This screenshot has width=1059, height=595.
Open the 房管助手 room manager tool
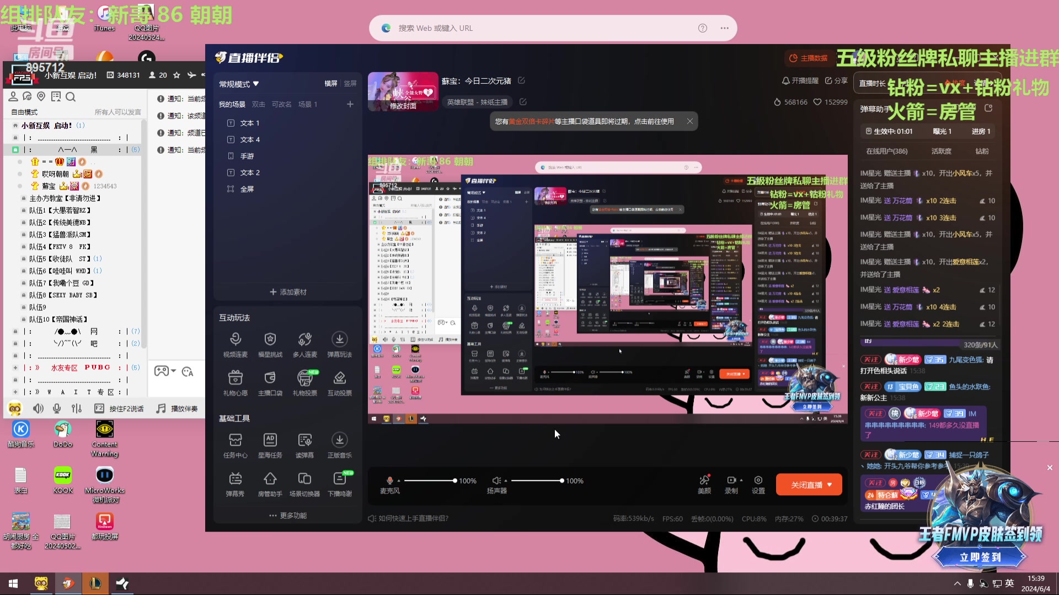click(270, 479)
